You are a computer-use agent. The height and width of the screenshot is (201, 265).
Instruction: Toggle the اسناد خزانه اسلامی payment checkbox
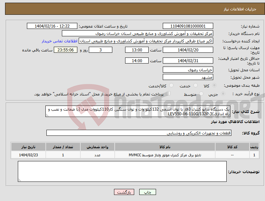coord(168,93)
